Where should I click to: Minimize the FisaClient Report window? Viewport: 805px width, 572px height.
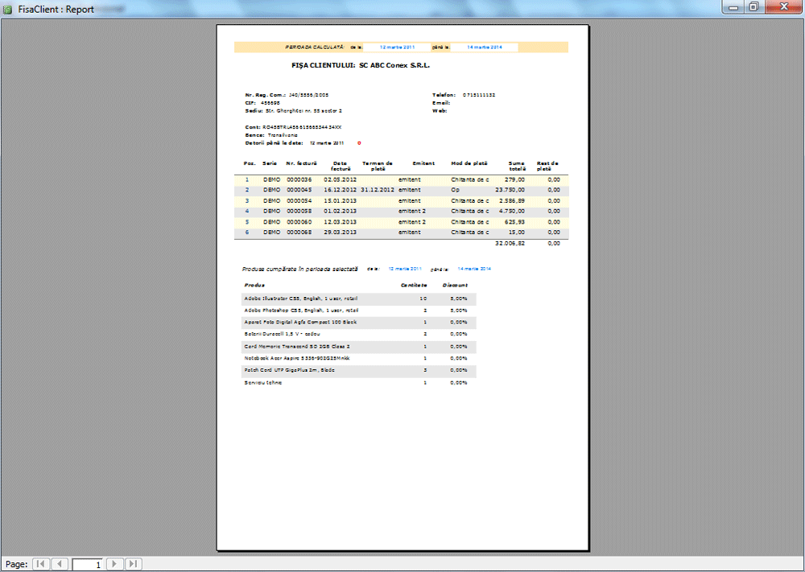coord(733,7)
